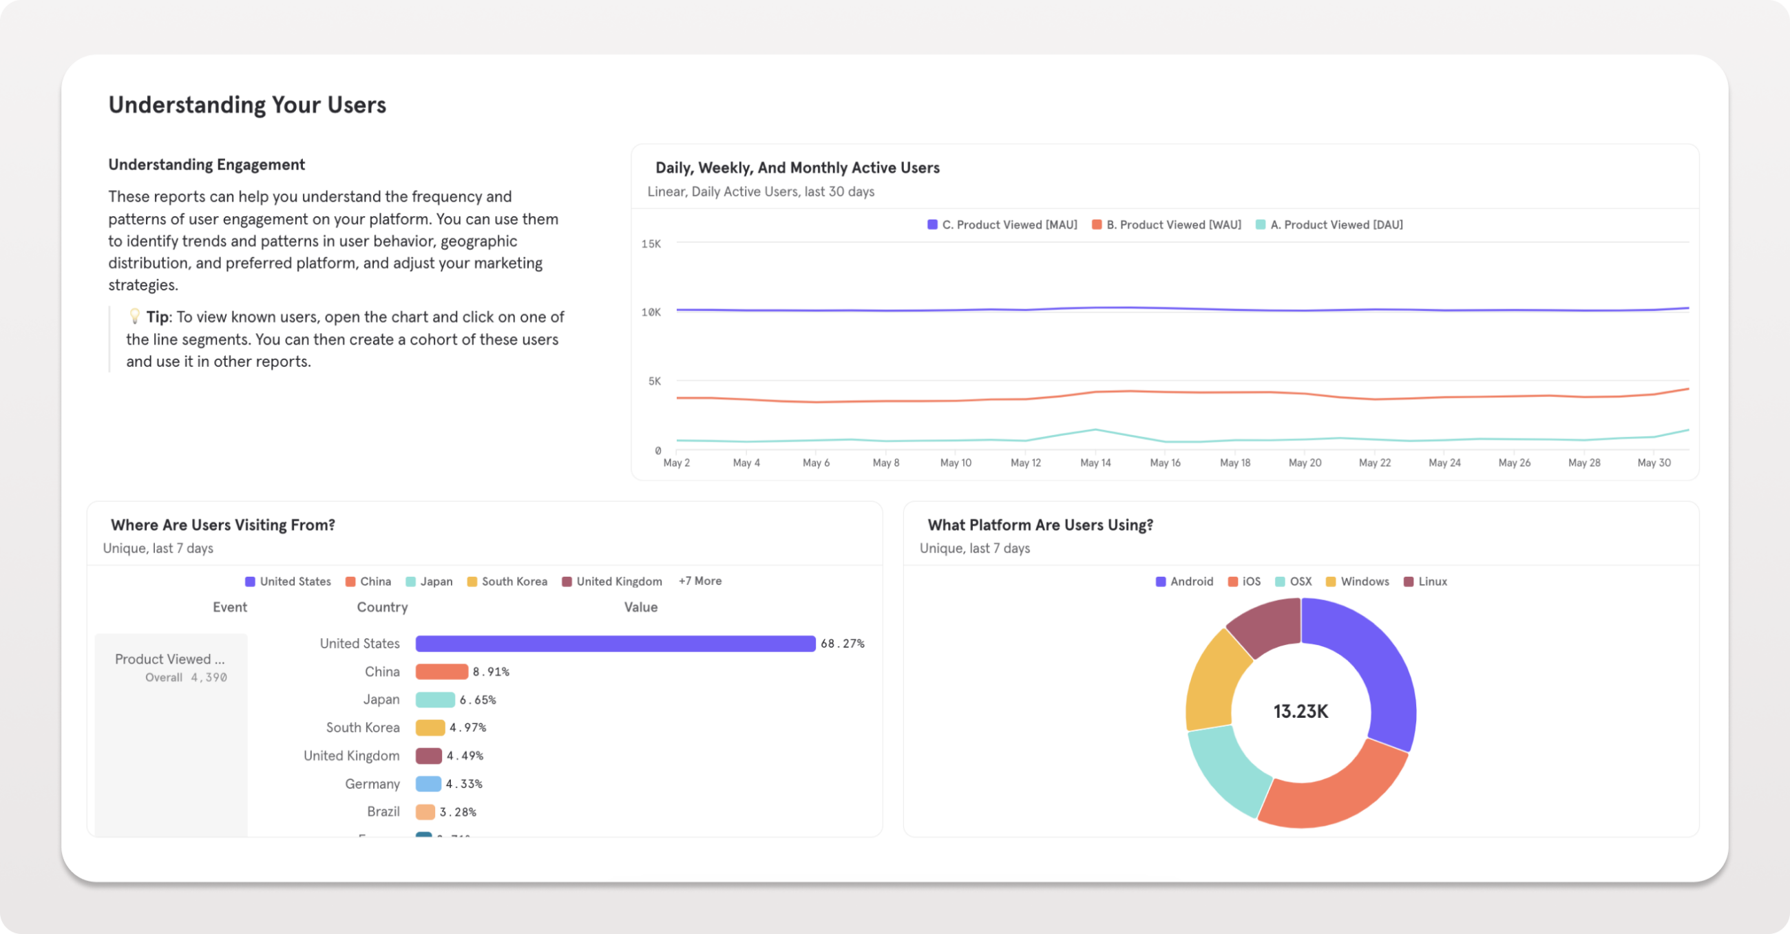Toggle the B. Product Viewed [WAU] legend entry
This screenshot has height=934, width=1790.
tap(1166, 224)
